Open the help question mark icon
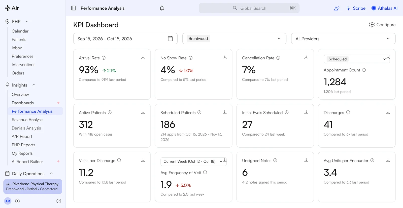The width and height of the screenshot is (403, 208). 59,201
